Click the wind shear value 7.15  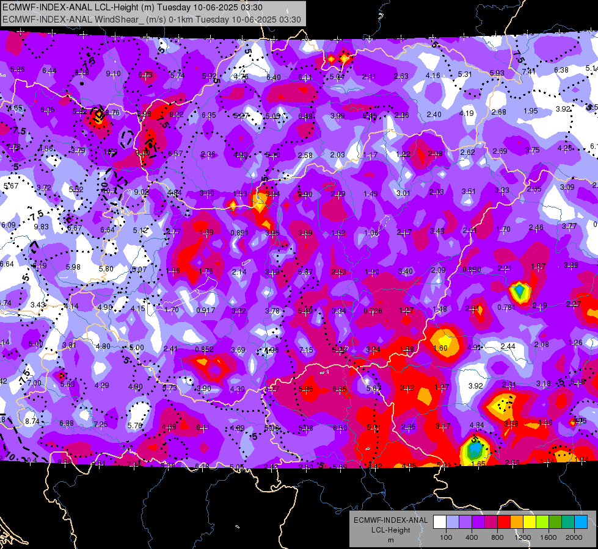(x=306, y=350)
